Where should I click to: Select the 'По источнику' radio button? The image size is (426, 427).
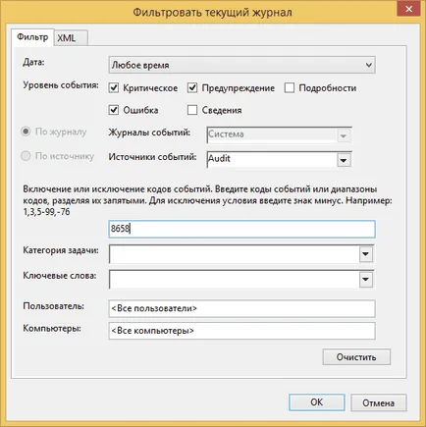[x=26, y=156]
